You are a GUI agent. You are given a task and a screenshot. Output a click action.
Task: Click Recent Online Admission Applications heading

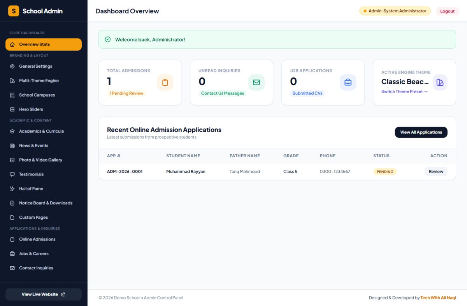[164, 130]
